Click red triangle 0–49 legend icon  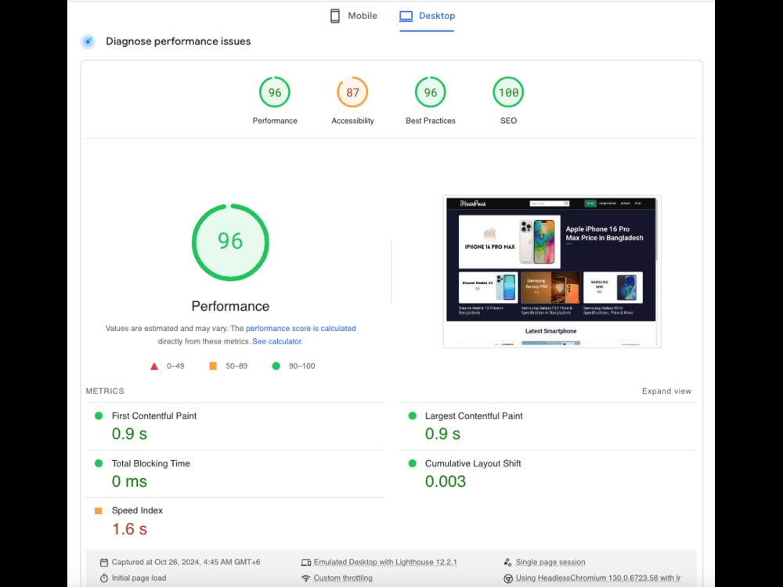pyautogui.click(x=154, y=366)
